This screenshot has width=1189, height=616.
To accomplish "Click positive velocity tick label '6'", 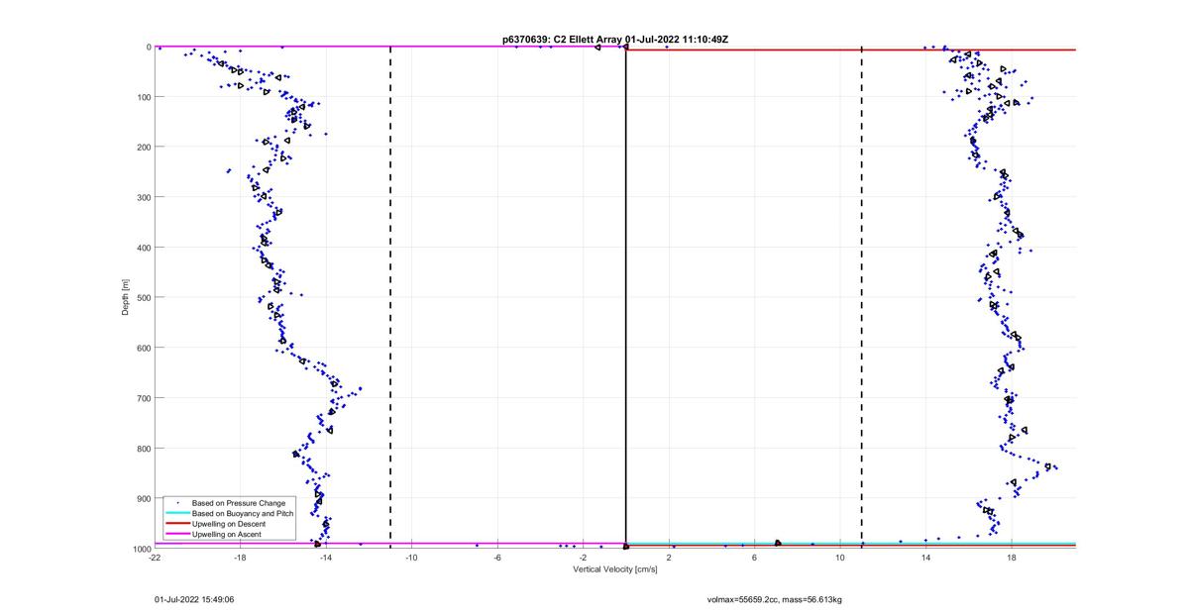I will click(754, 558).
